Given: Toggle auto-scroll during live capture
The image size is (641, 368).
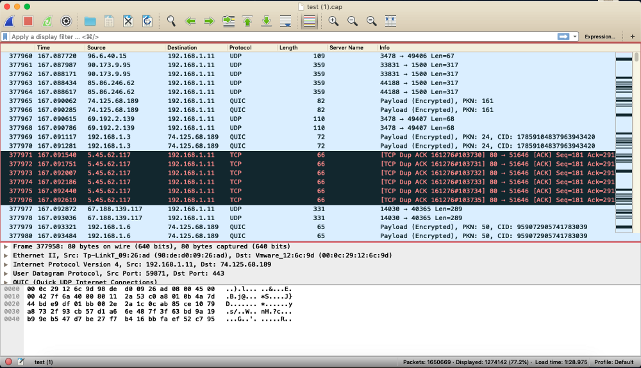Looking at the screenshot, I should pos(286,21).
